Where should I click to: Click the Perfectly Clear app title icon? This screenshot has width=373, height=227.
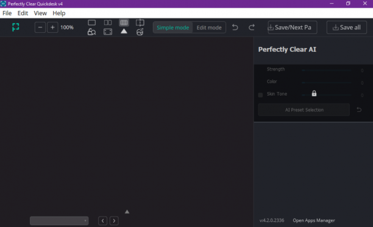tap(3, 4)
